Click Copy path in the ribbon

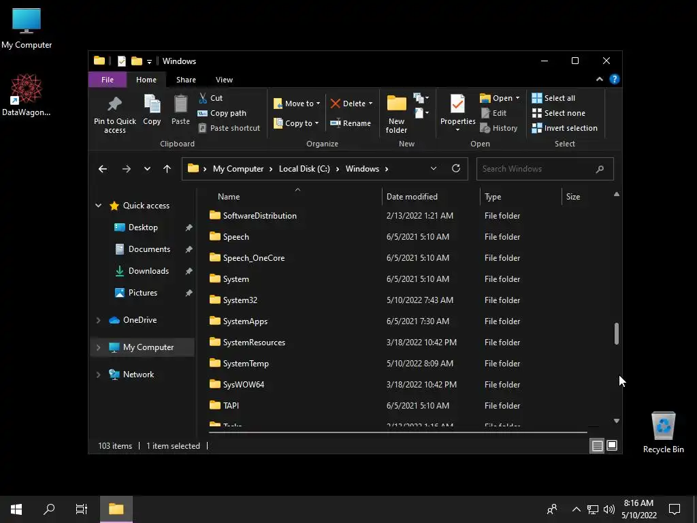(222, 113)
